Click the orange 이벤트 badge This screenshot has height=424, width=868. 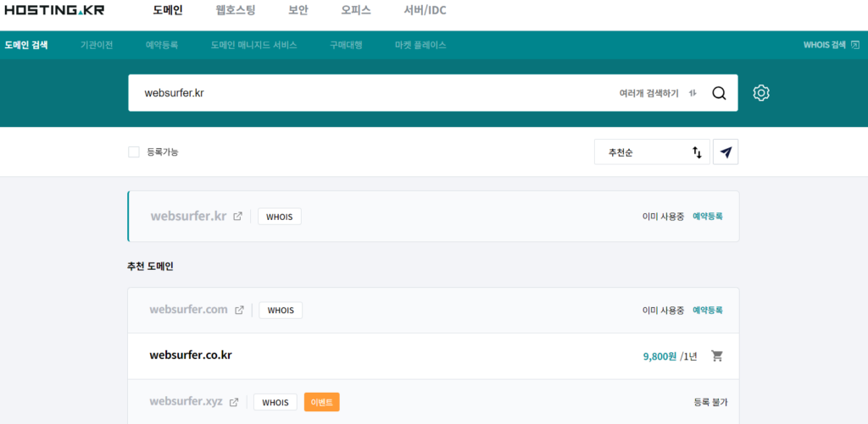321,403
